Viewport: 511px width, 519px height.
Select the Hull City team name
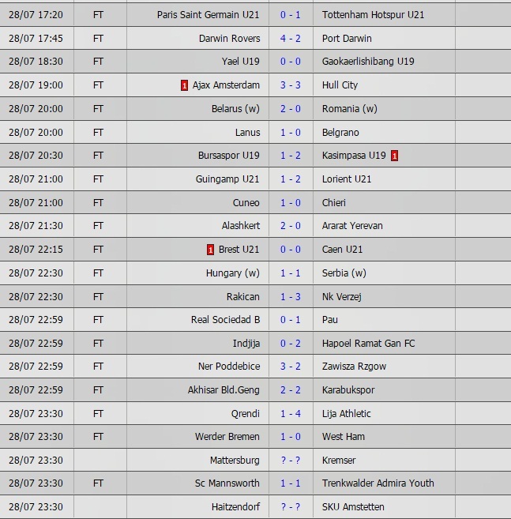pyautogui.click(x=340, y=85)
